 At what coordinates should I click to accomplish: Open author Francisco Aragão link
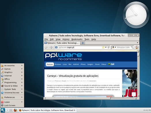click(x=61, y=81)
